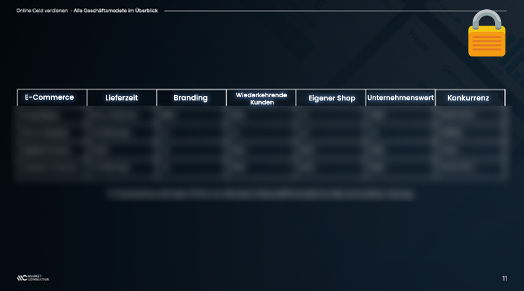
Task: Click the Unternehmenswert header cell
Action: click(x=400, y=98)
